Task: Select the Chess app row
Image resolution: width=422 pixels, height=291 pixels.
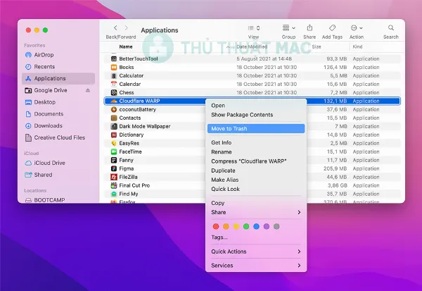Action: click(x=252, y=92)
